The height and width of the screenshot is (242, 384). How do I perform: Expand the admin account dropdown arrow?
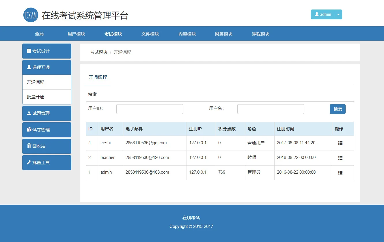tap(338, 14)
